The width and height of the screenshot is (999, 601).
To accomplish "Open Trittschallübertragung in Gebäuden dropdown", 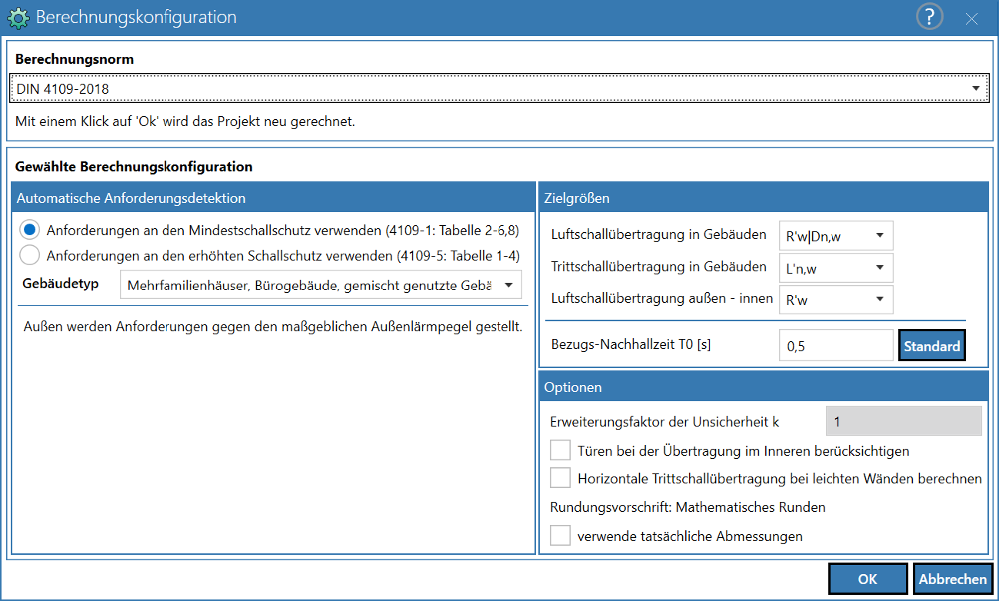I will pos(835,267).
